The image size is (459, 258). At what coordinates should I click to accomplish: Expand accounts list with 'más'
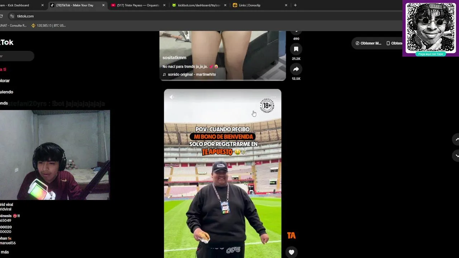pos(5,252)
